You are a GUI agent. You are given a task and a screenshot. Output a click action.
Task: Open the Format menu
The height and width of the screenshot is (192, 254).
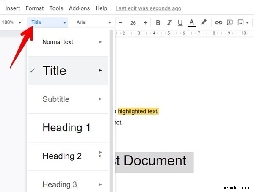[x=35, y=8]
